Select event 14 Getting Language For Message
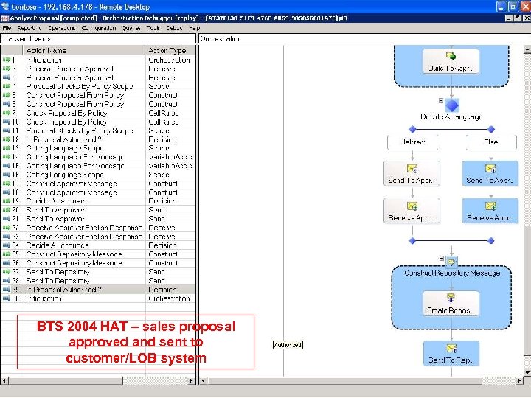Image resolution: width=531 pixels, height=398 pixels. point(98,157)
